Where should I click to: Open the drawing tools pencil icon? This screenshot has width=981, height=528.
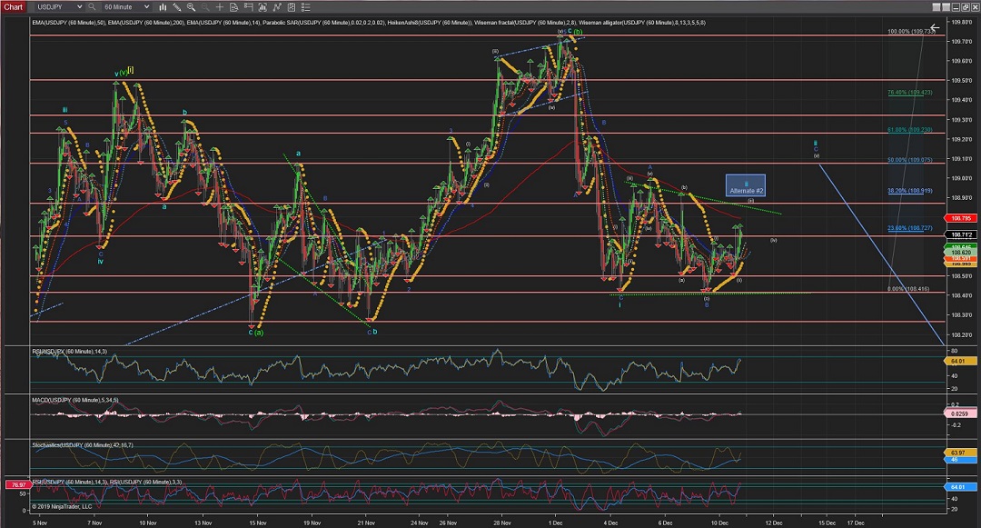coord(177,7)
